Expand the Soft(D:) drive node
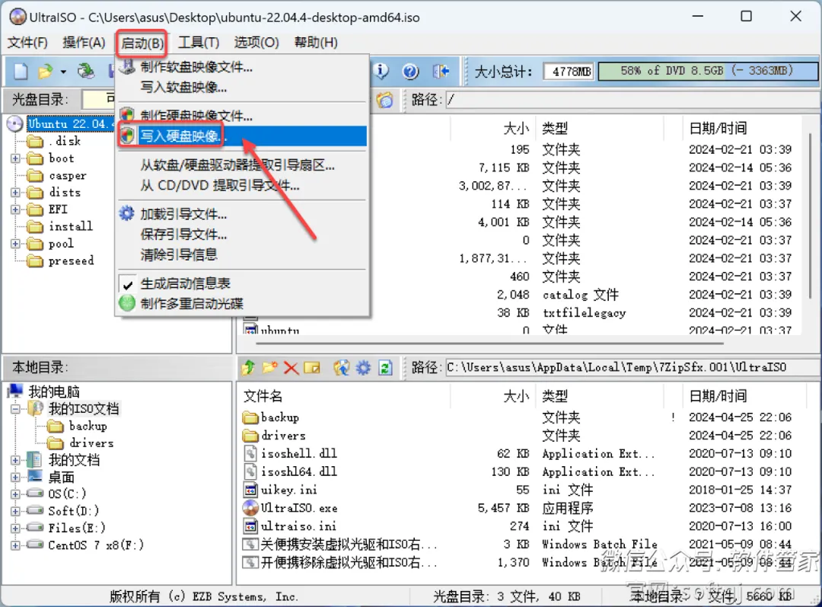This screenshot has width=822, height=607. click(16, 511)
